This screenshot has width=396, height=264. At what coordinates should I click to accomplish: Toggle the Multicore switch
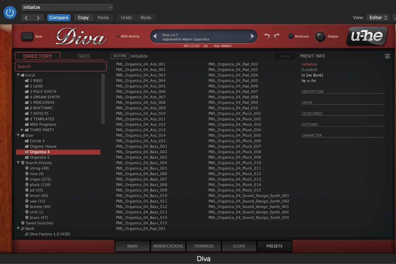[x=291, y=36]
